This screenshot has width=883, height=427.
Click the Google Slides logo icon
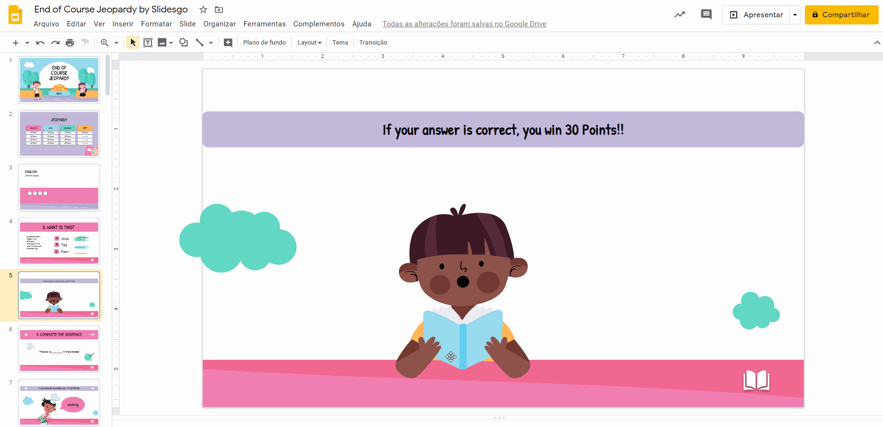pyautogui.click(x=15, y=15)
